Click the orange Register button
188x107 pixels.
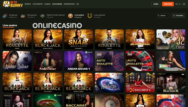point(168,4)
